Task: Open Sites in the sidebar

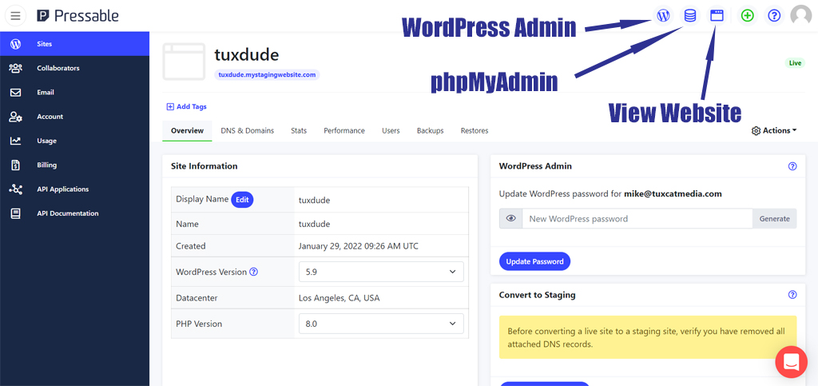Action: [74, 44]
